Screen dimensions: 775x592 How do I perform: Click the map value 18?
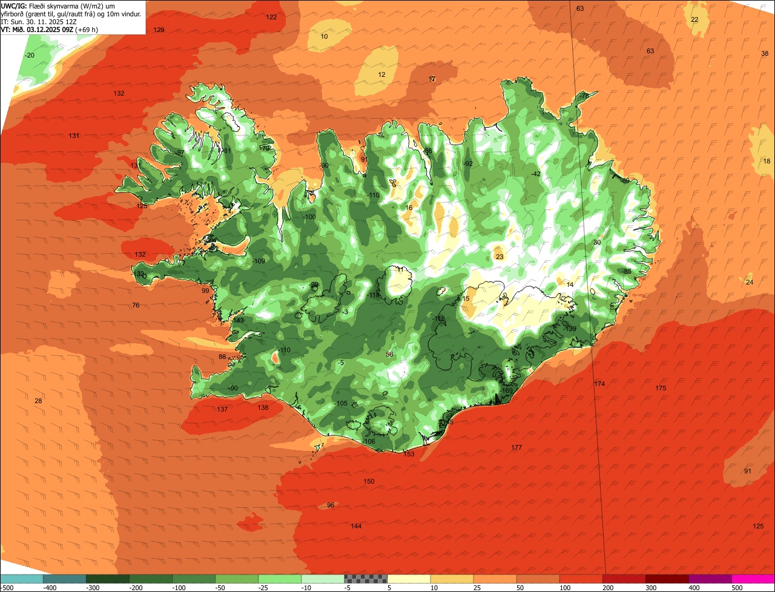tap(767, 161)
